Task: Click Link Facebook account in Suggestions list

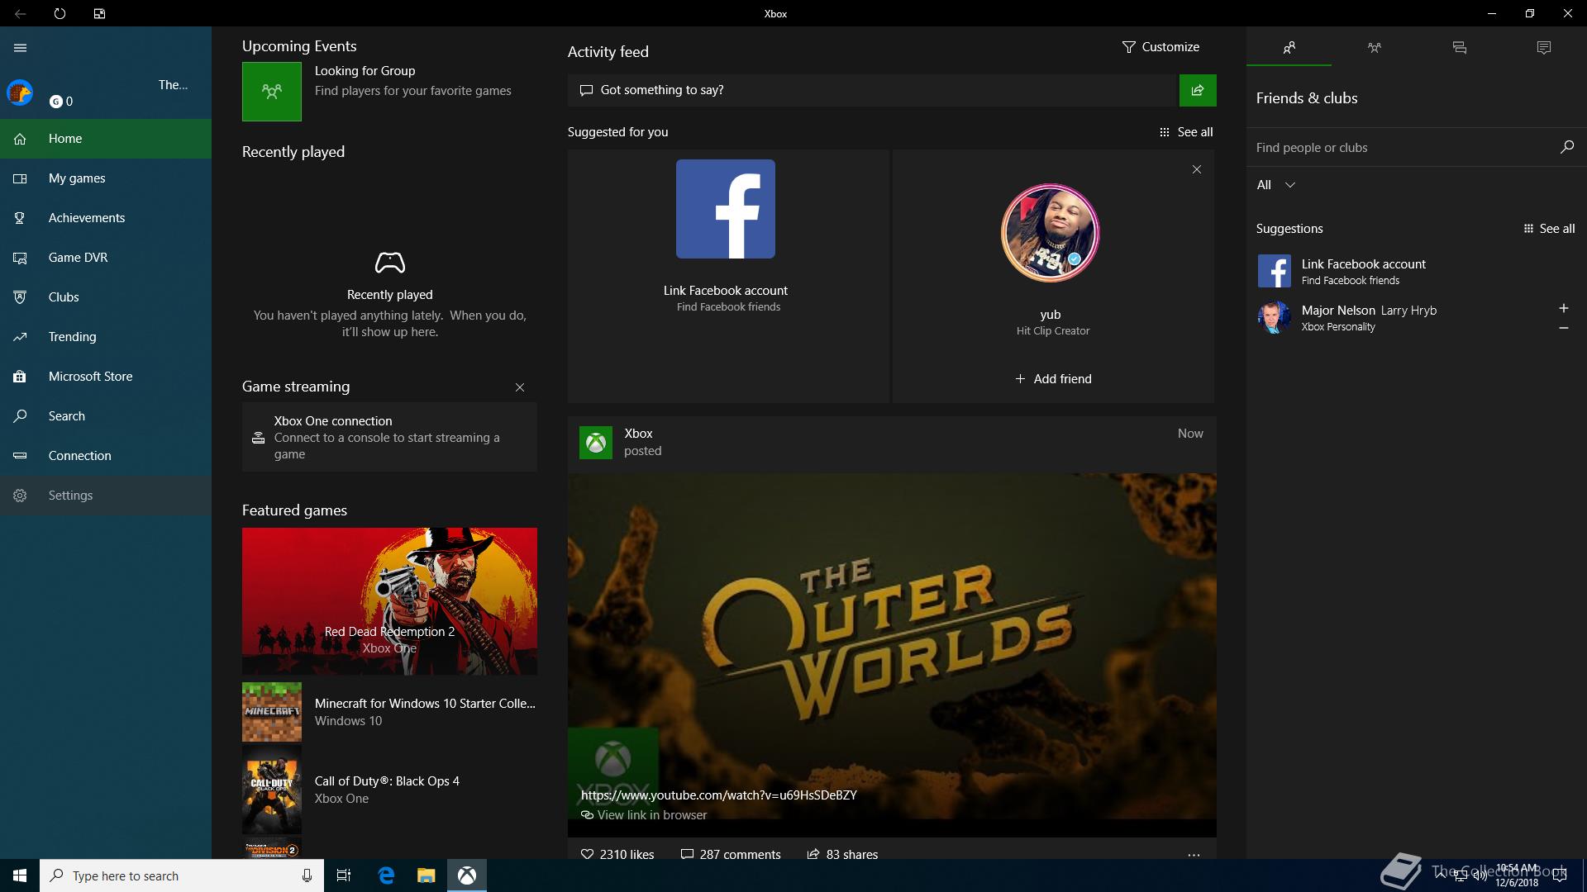Action: 1415,271
